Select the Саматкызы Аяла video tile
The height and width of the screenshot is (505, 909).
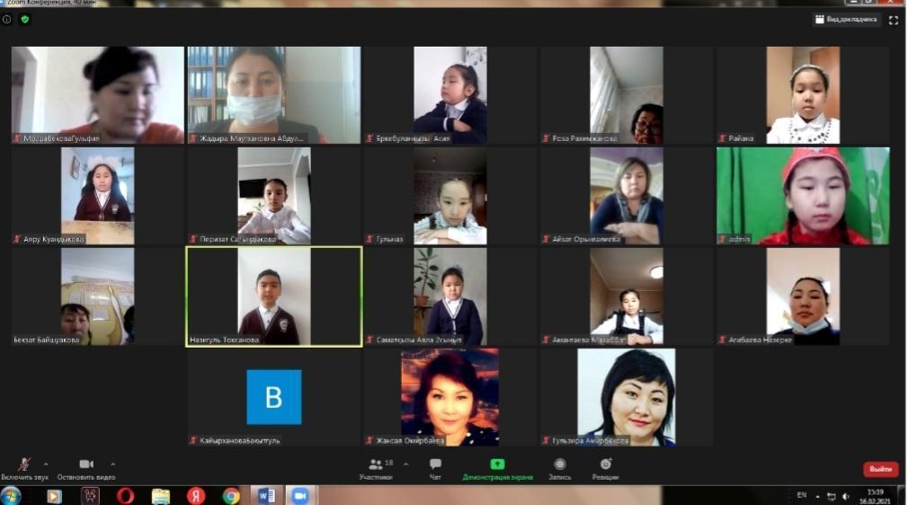(450, 297)
